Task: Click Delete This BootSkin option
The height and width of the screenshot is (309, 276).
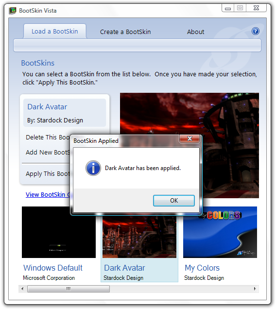Action: coord(48,137)
